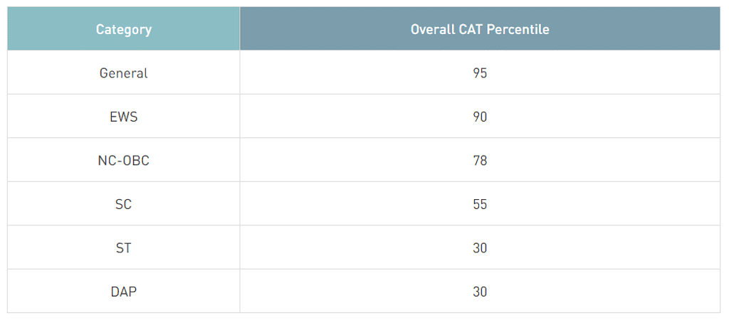This screenshot has height=320, width=729.
Task: Select the DAP category cell
Action: tap(124, 292)
